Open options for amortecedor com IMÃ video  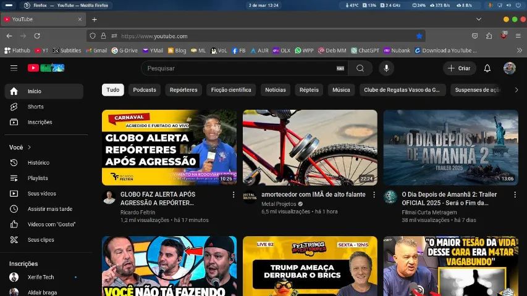pos(374,195)
